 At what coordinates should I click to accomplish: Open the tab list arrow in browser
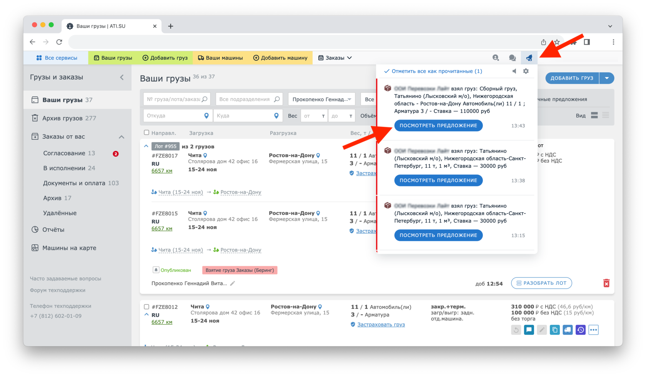click(610, 26)
